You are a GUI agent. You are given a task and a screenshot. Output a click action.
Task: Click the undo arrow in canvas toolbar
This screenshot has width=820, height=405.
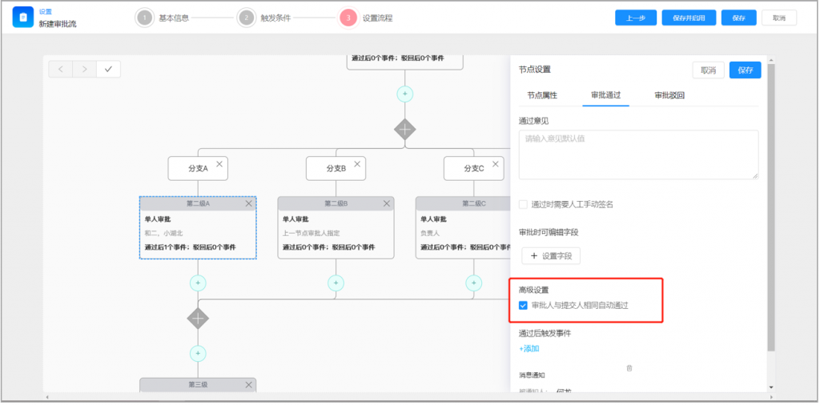[x=60, y=70]
